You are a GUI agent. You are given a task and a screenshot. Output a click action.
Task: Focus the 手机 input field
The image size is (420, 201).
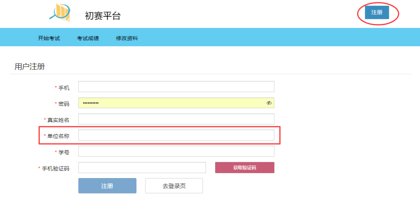point(176,87)
